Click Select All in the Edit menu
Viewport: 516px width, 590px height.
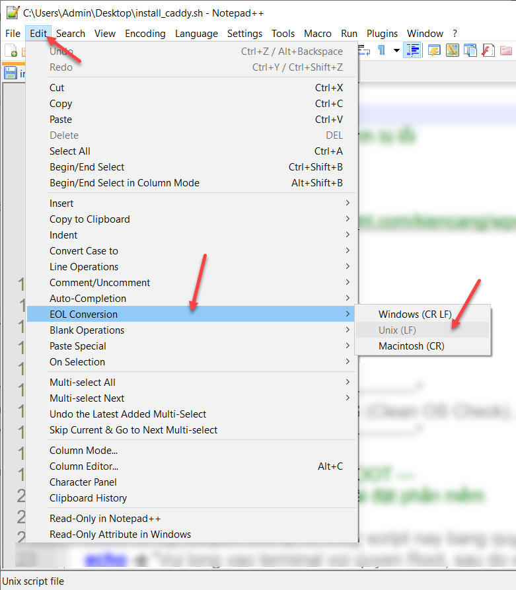[70, 151]
